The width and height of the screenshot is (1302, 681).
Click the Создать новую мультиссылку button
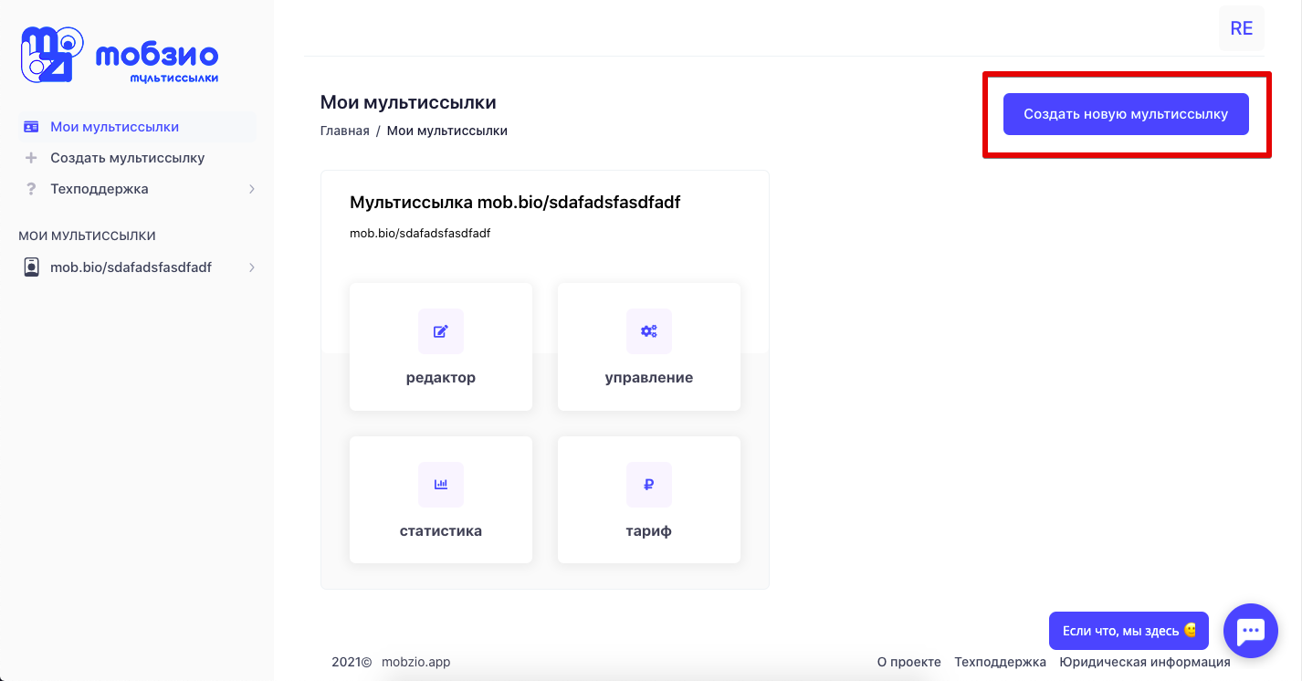(1126, 114)
